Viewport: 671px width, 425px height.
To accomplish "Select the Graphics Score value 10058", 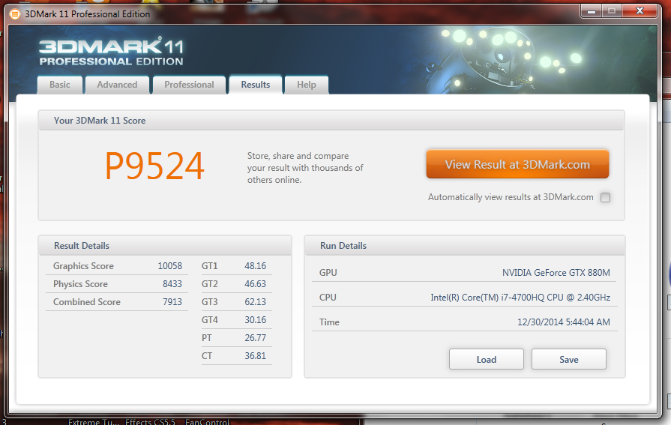I will tap(170, 266).
